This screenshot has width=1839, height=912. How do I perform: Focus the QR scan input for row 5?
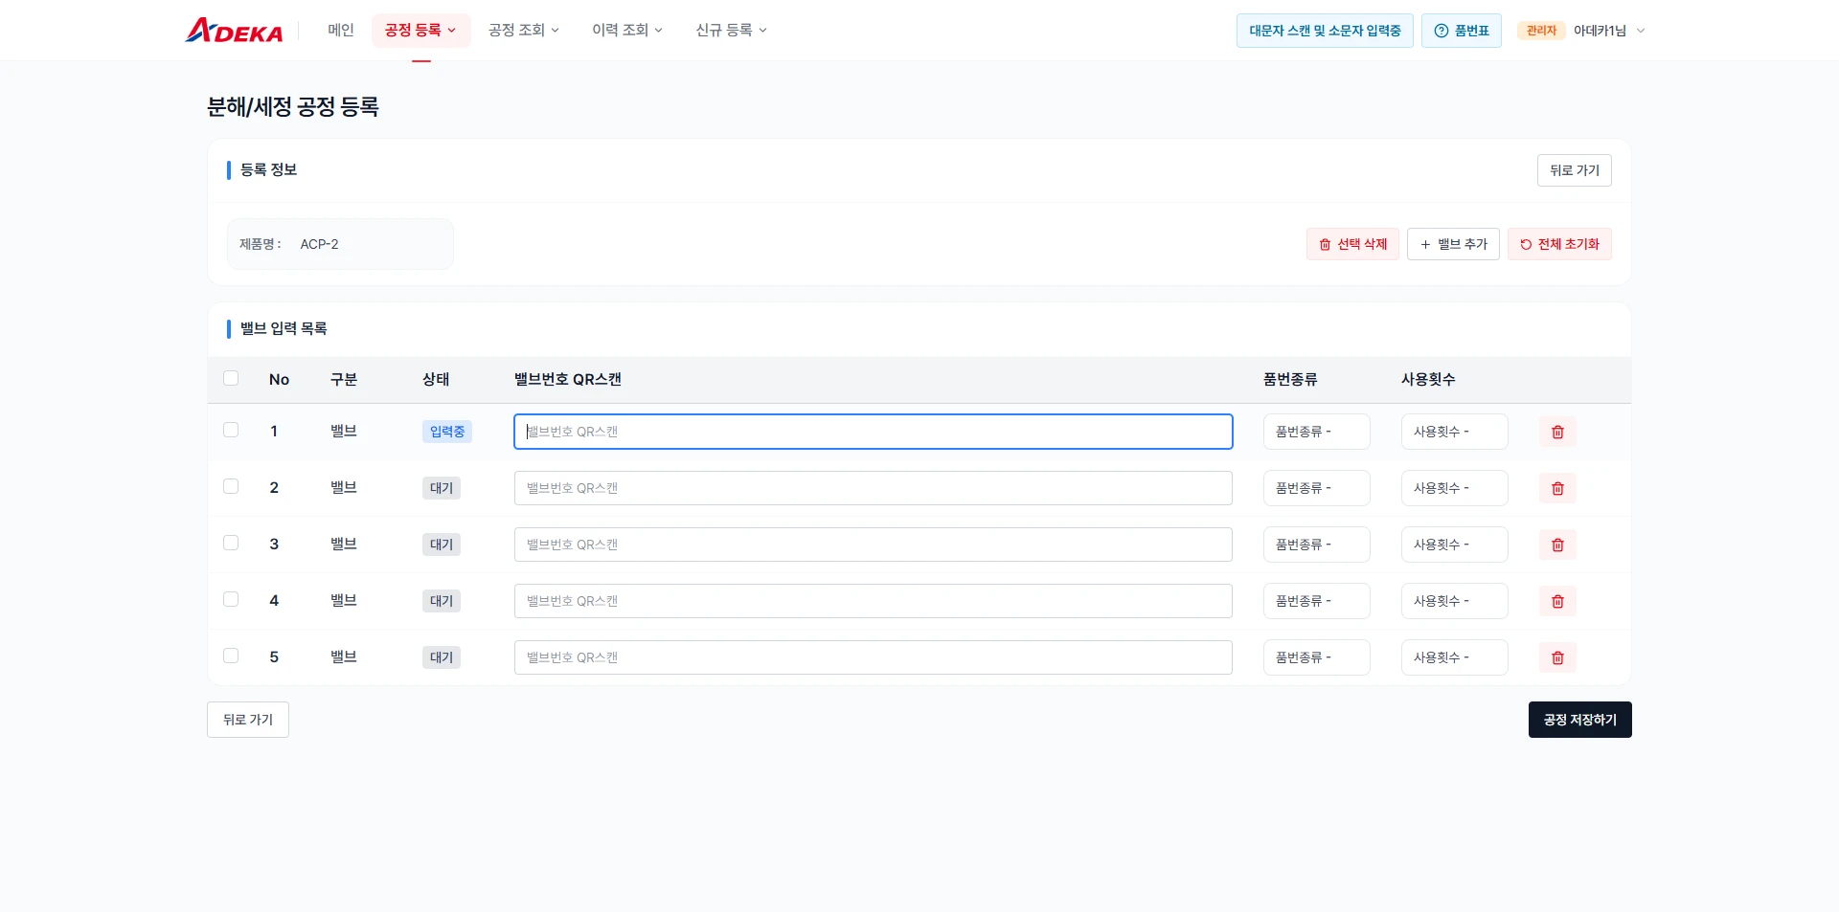(x=874, y=657)
